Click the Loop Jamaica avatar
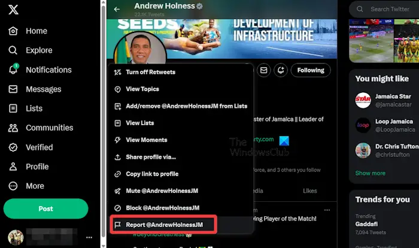This screenshot has height=248, width=419. click(363, 125)
